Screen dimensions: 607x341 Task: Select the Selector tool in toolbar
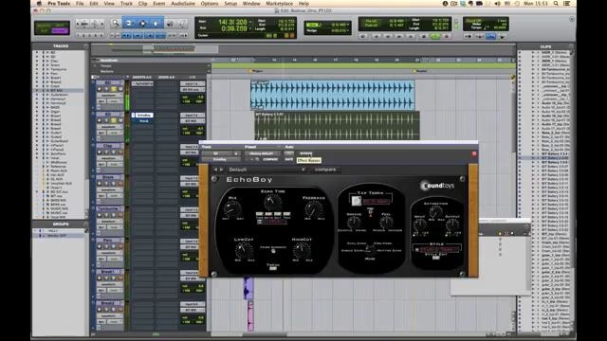(142, 24)
